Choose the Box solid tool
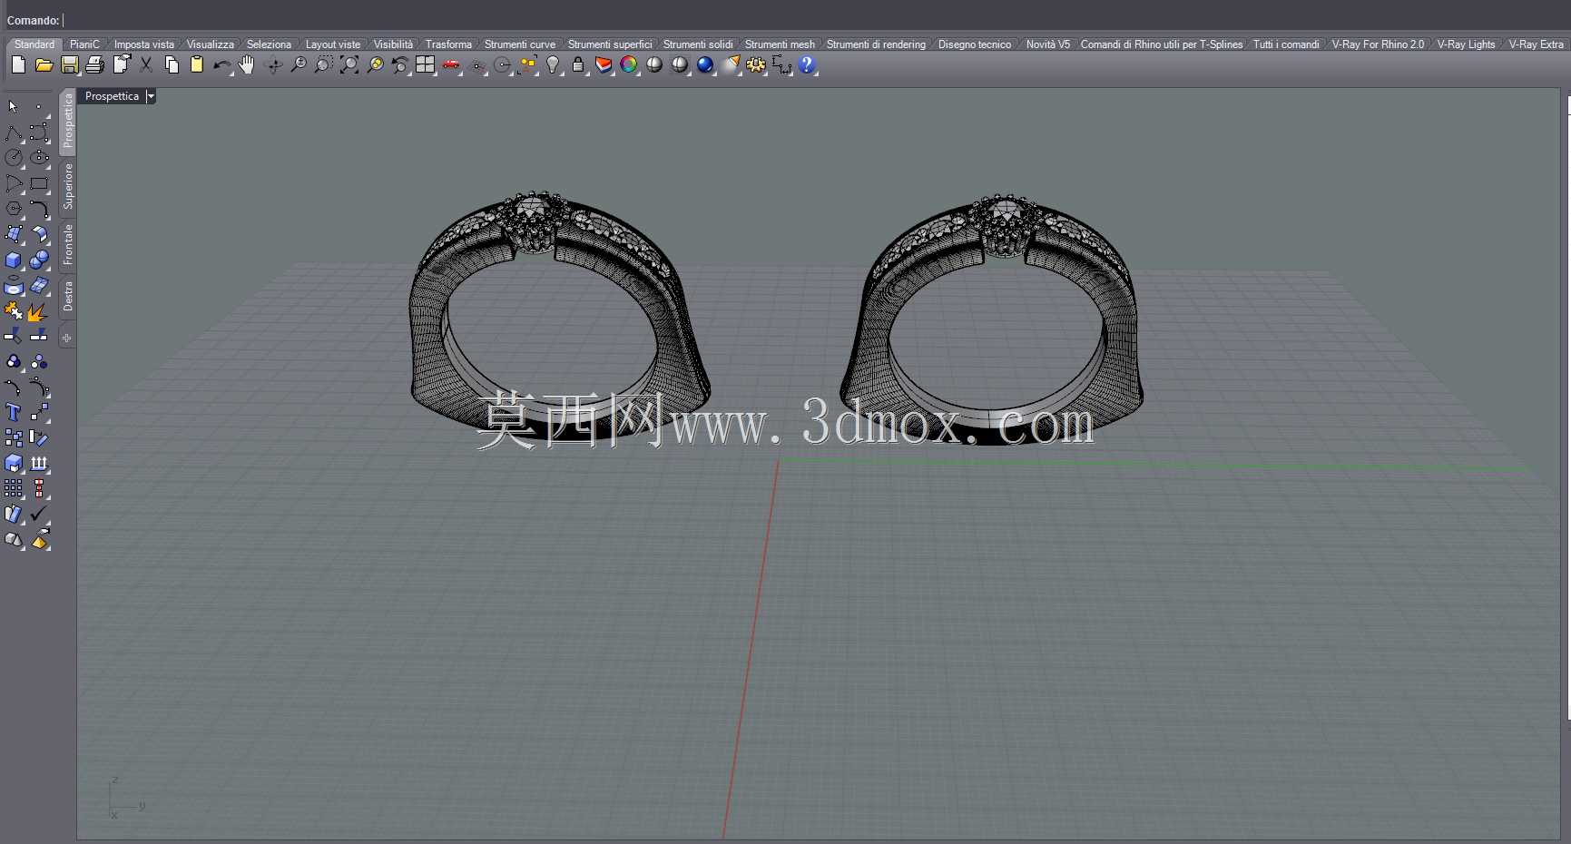The width and height of the screenshot is (1571, 844). [14, 260]
